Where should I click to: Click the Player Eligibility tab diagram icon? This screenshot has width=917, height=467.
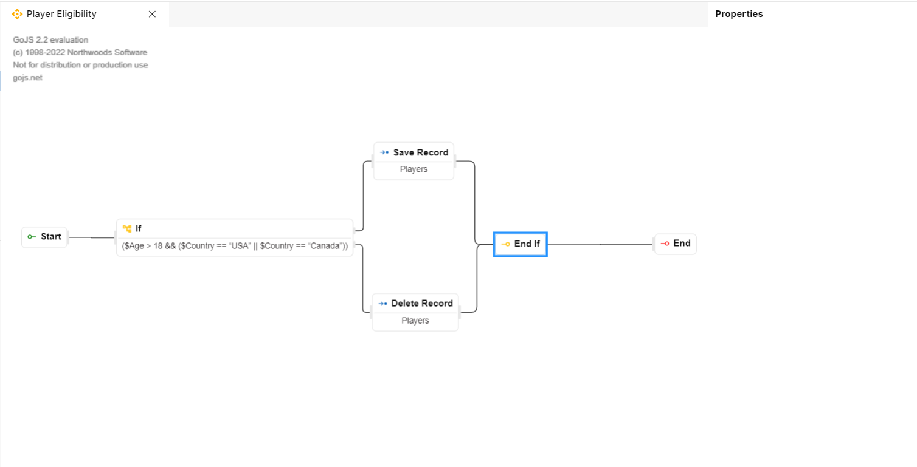coord(17,14)
